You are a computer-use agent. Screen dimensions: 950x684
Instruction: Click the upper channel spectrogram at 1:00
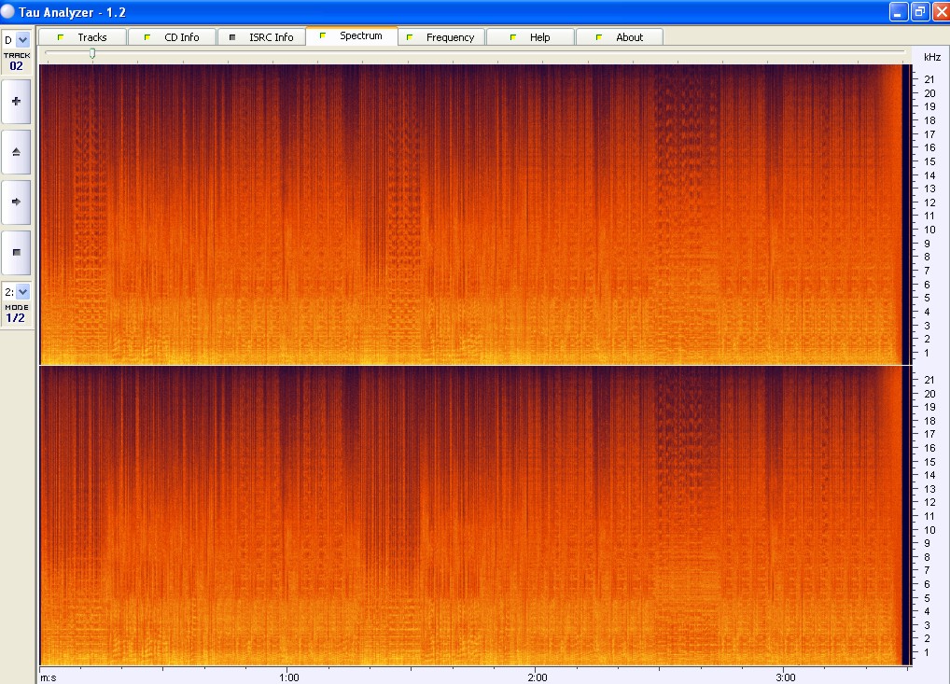point(289,213)
